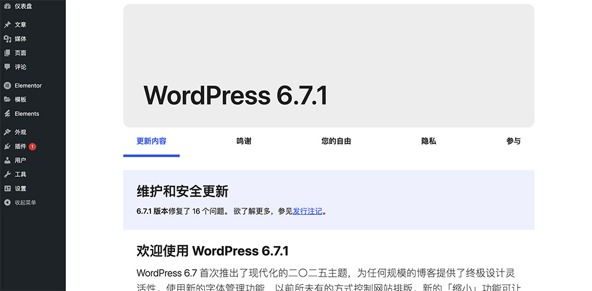
Task: Click the folder icon beside 模板
Action: point(7,99)
